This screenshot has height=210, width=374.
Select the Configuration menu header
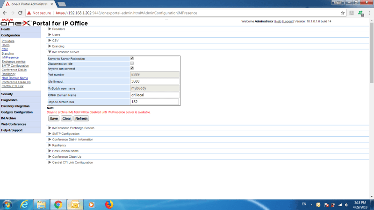point(20,35)
